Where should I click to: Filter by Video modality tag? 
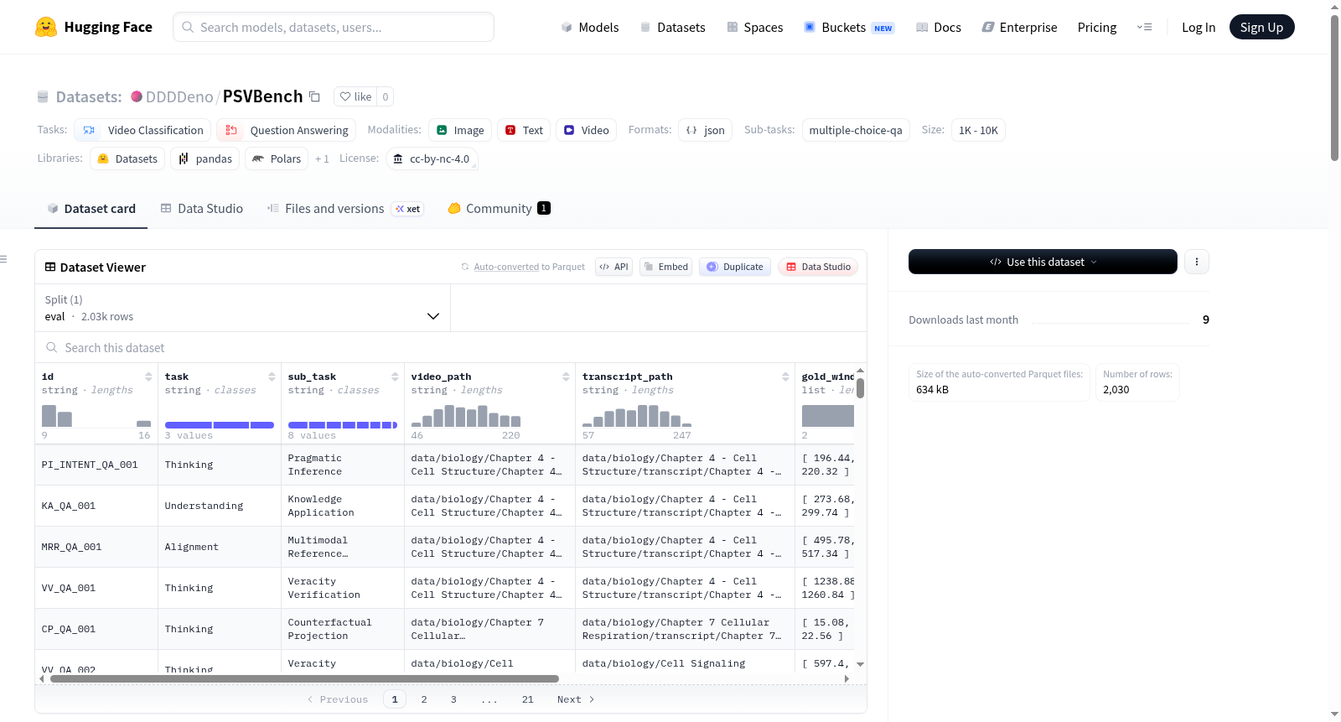586,130
